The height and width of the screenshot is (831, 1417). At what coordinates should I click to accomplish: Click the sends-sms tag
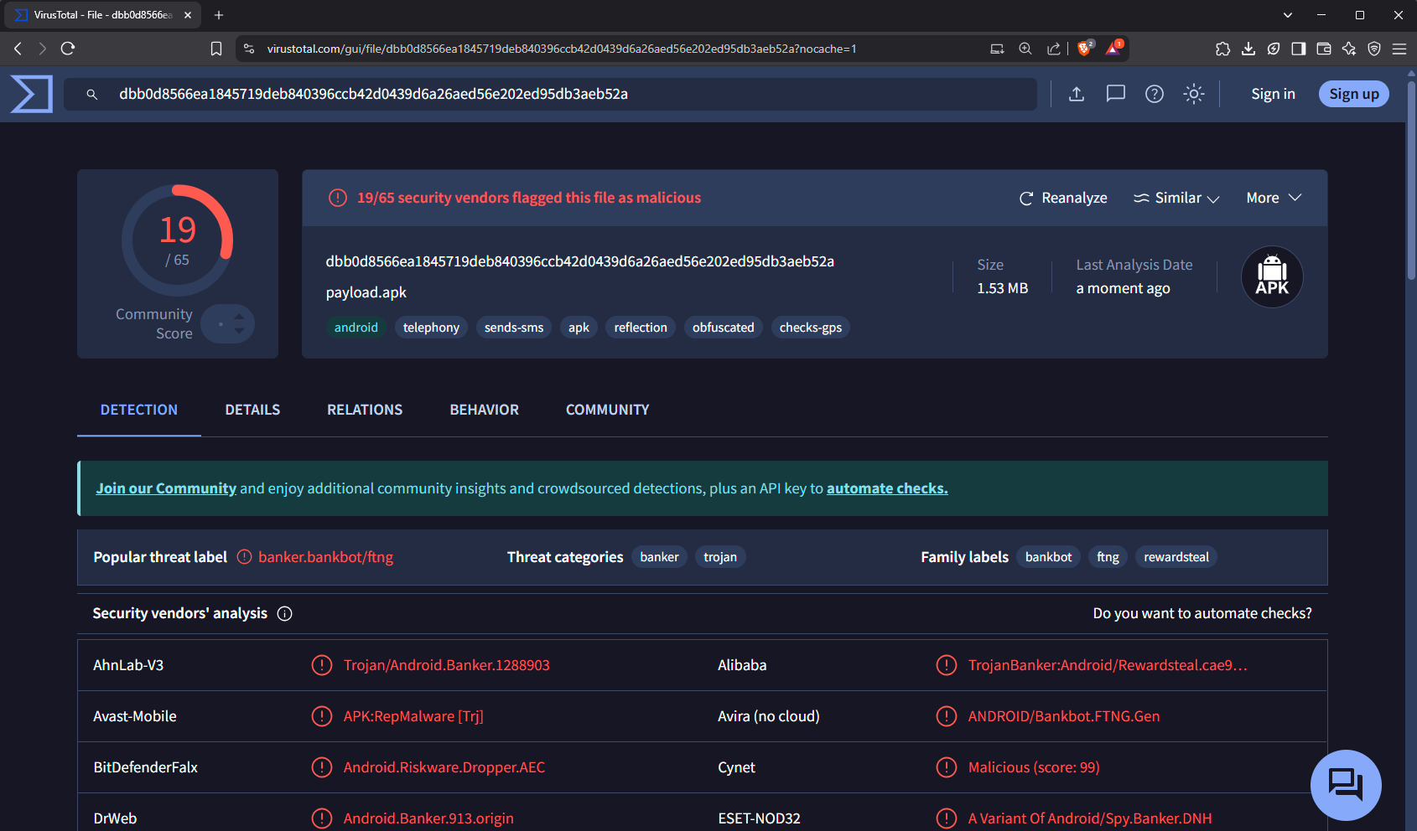(x=514, y=328)
